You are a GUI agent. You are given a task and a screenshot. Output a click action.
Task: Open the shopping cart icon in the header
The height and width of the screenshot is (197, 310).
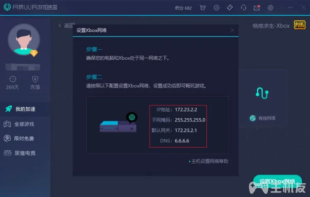(x=203, y=8)
